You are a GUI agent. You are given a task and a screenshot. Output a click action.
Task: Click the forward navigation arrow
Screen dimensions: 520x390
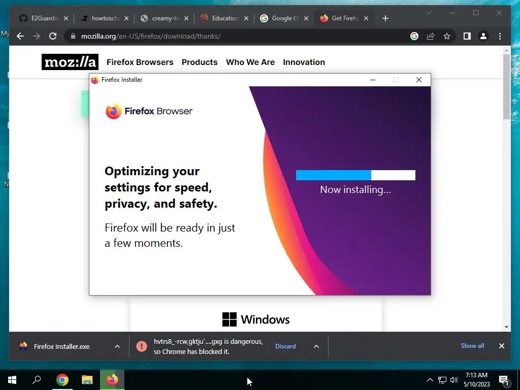37,36
